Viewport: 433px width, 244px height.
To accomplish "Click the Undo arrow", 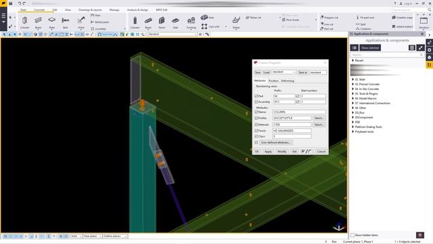I will (x=20, y=3).
